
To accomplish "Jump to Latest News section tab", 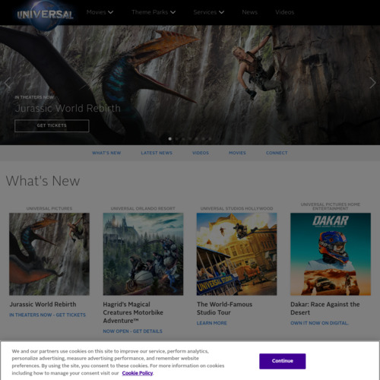I will pos(157,153).
